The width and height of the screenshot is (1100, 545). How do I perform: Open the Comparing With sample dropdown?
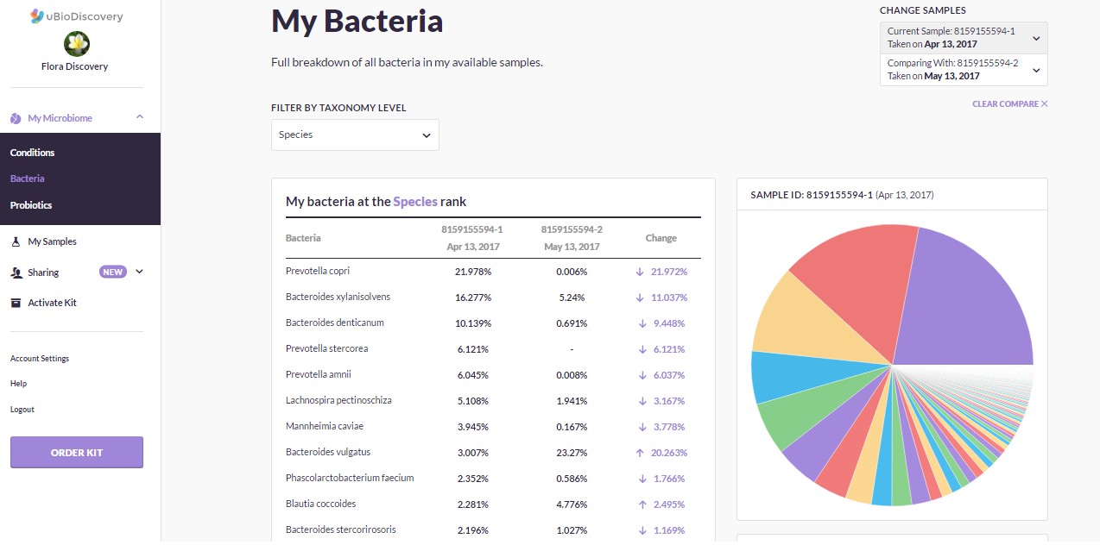point(964,70)
